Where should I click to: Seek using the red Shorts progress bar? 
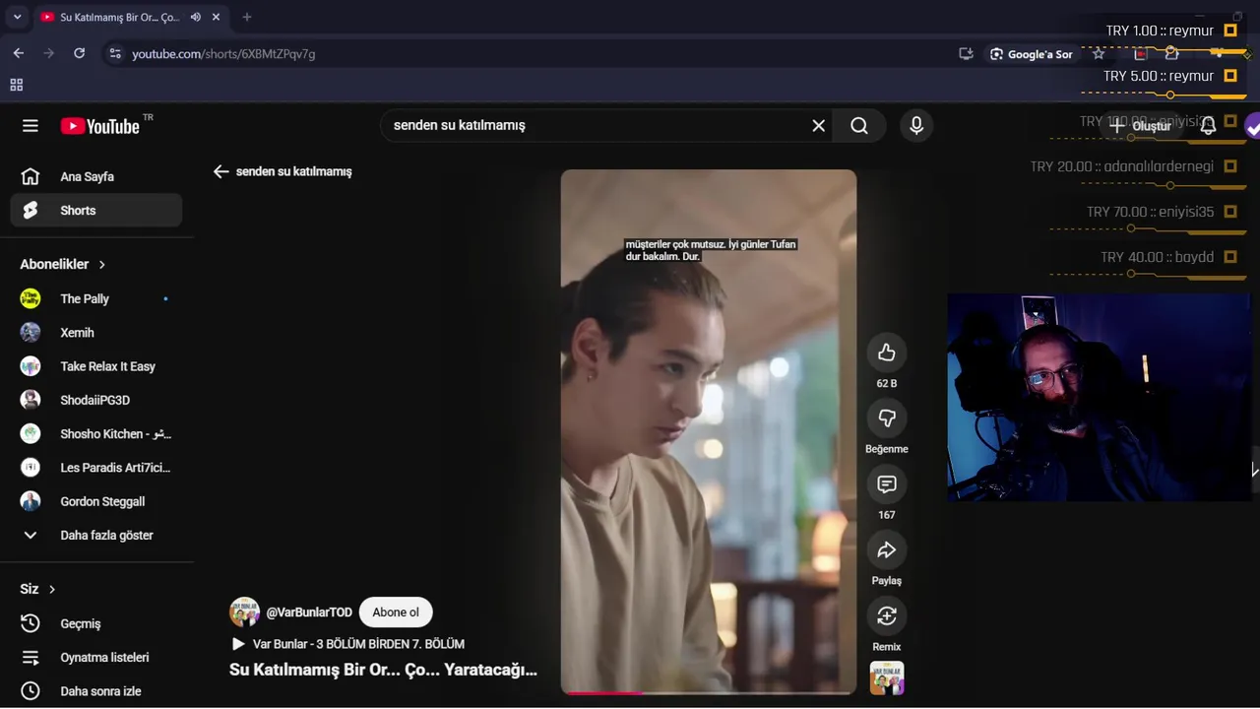[709, 693]
